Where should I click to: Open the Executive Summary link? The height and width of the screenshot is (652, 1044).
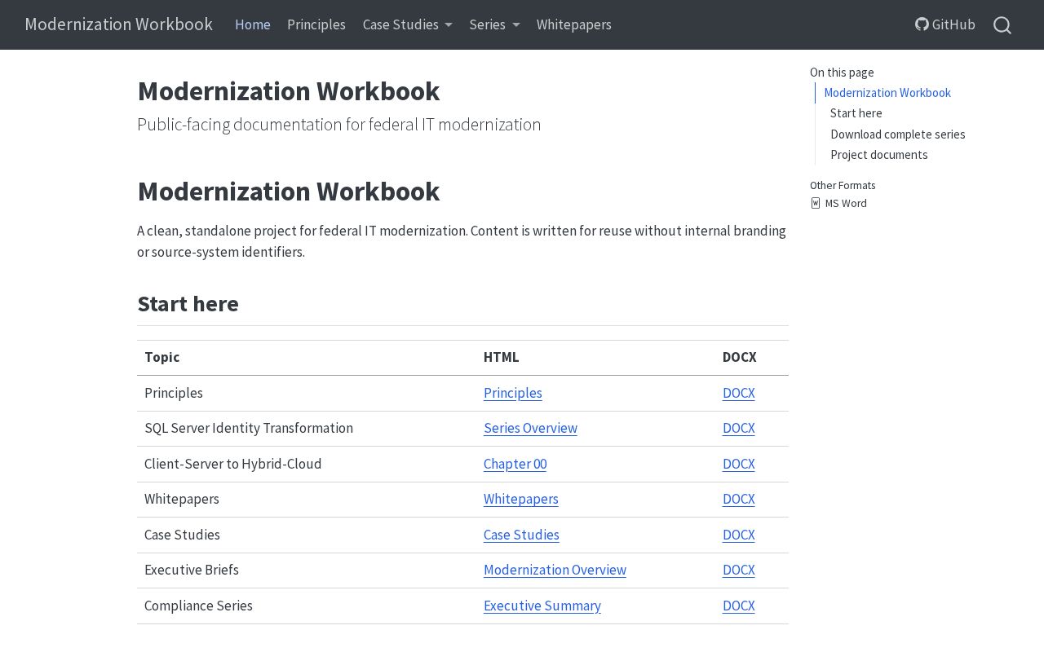[x=542, y=606]
